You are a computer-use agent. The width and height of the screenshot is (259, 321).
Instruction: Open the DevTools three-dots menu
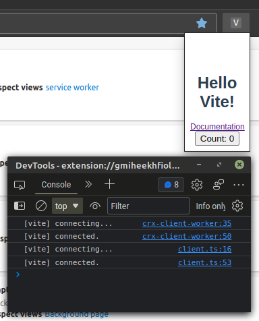239,185
